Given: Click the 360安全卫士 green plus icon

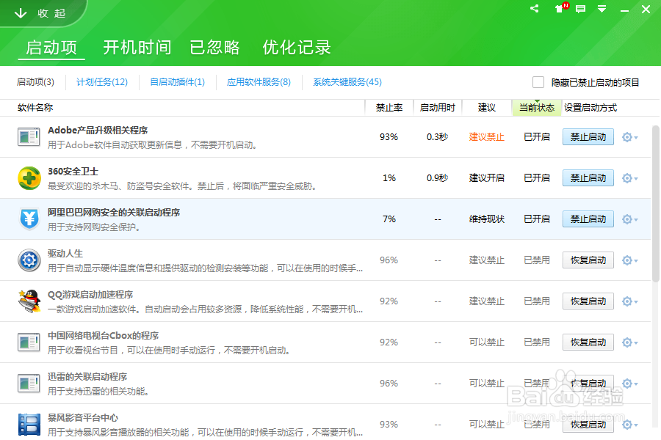Looking at the screenshot, I should pyautogui.click(x=29, y=178).
